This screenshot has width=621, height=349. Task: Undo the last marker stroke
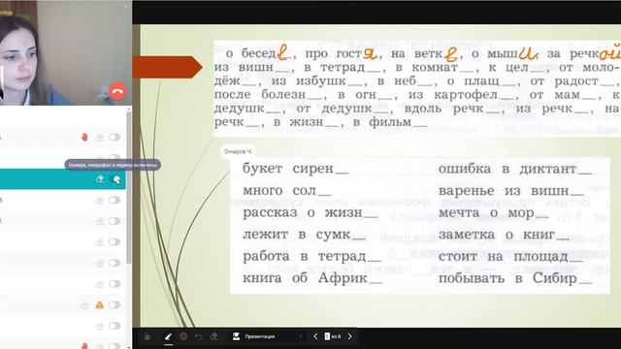tap(198, 336)
